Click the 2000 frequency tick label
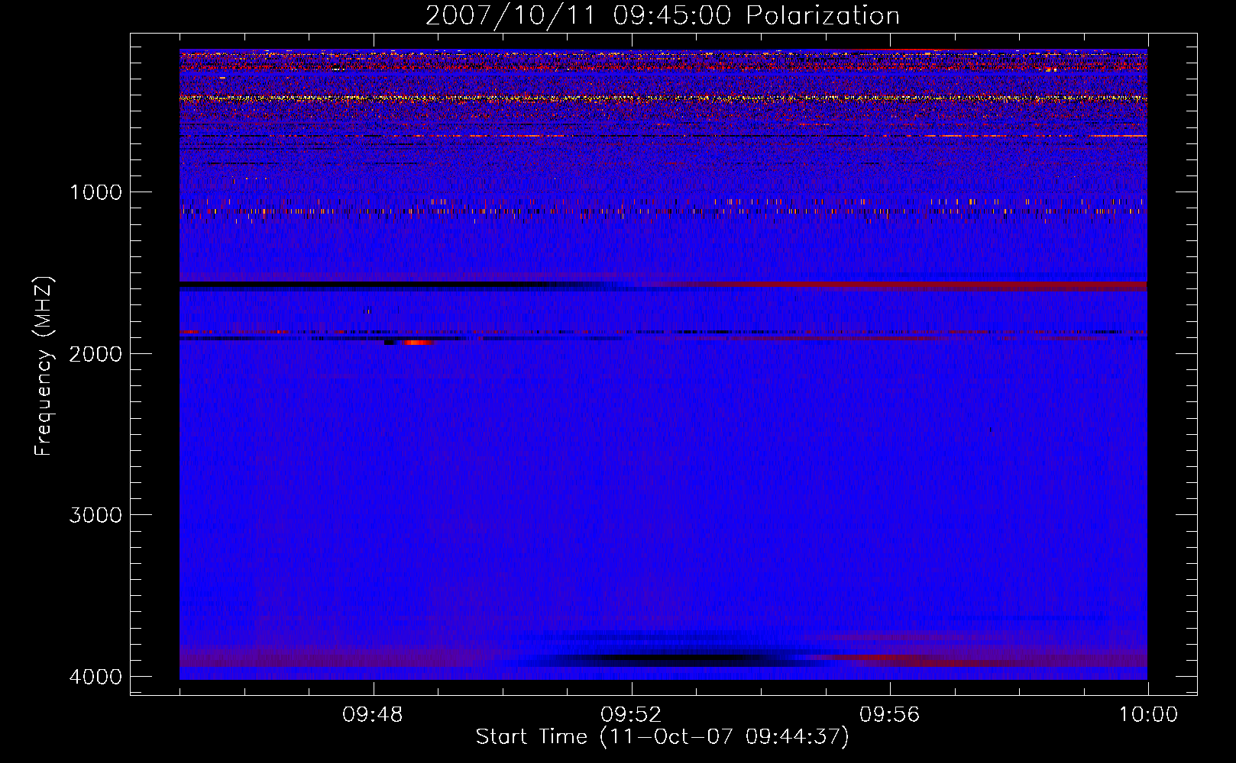 pos(95,353)
